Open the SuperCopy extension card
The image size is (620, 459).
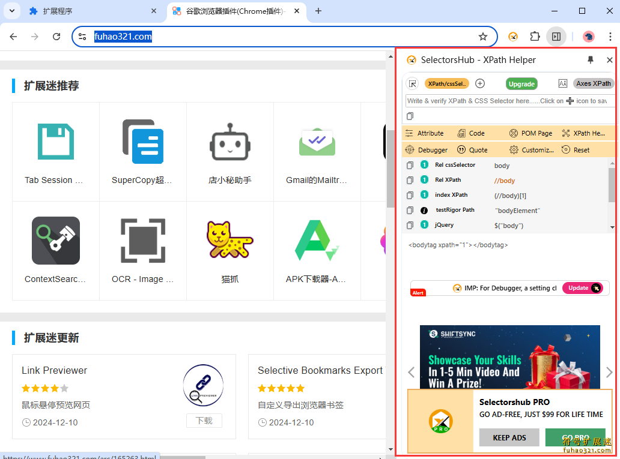coord(143,152)
